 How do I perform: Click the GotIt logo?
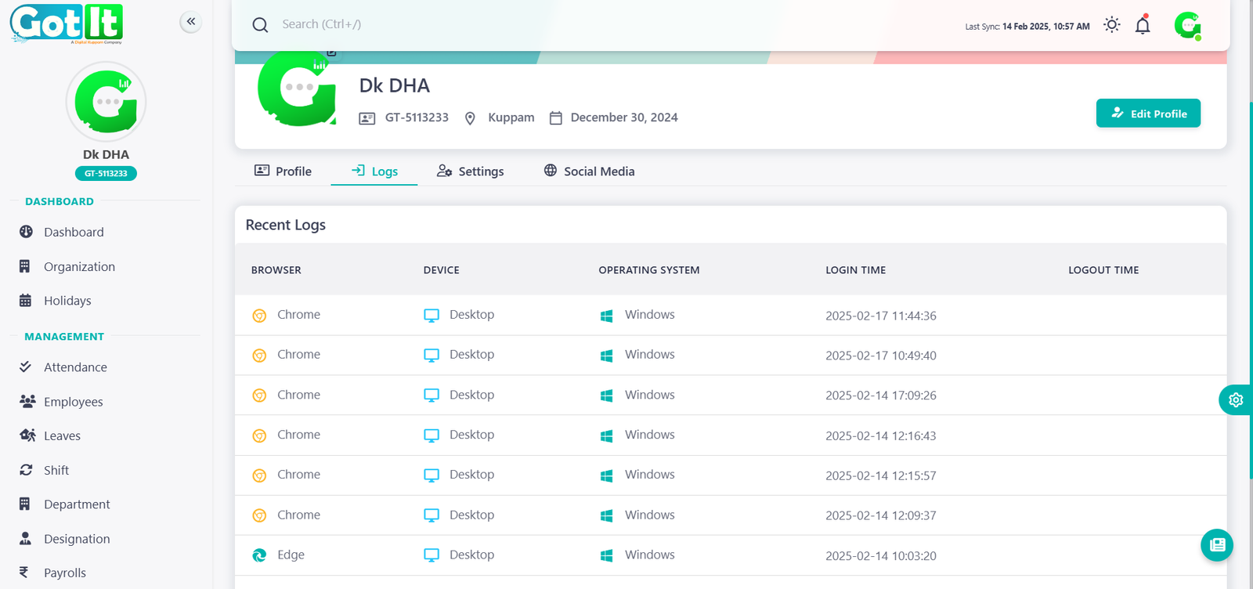67,23
